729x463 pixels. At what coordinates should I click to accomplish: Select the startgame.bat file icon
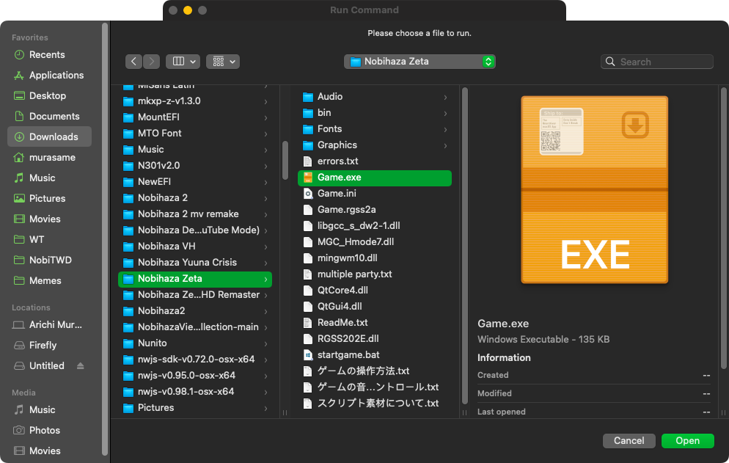point(309,354)
